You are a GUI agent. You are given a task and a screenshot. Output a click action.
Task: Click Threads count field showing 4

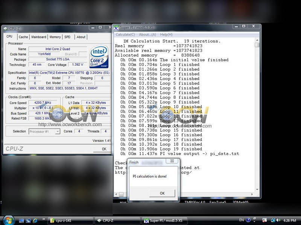click(x=105, y=131)
